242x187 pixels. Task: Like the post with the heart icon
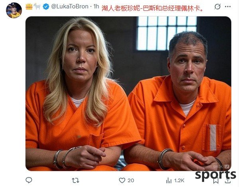click(x=122, y=180)
